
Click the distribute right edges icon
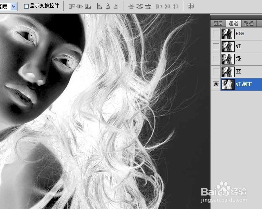[x=176, y=7]
